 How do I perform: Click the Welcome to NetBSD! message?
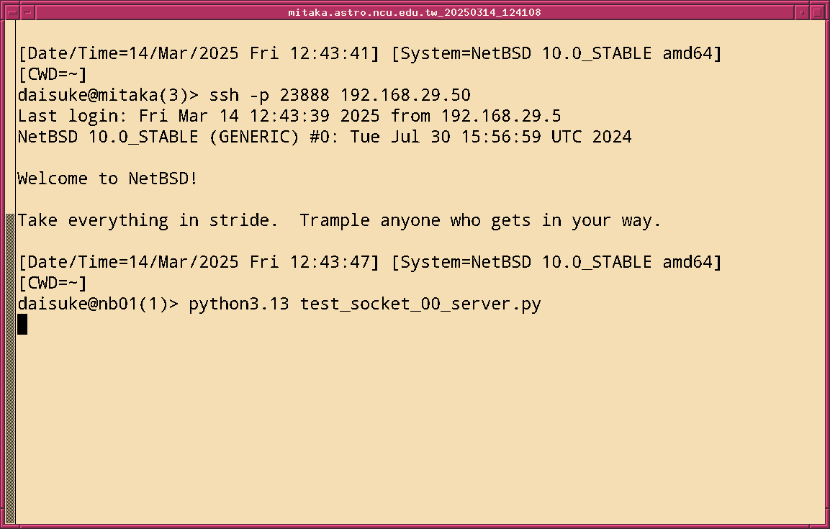point(107,178)
